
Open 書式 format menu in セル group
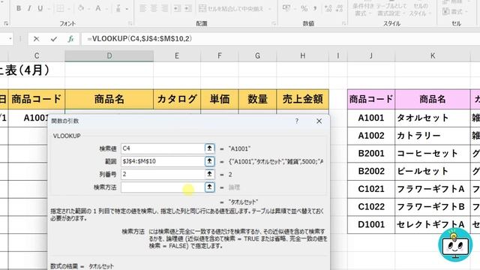pos(455,12)
